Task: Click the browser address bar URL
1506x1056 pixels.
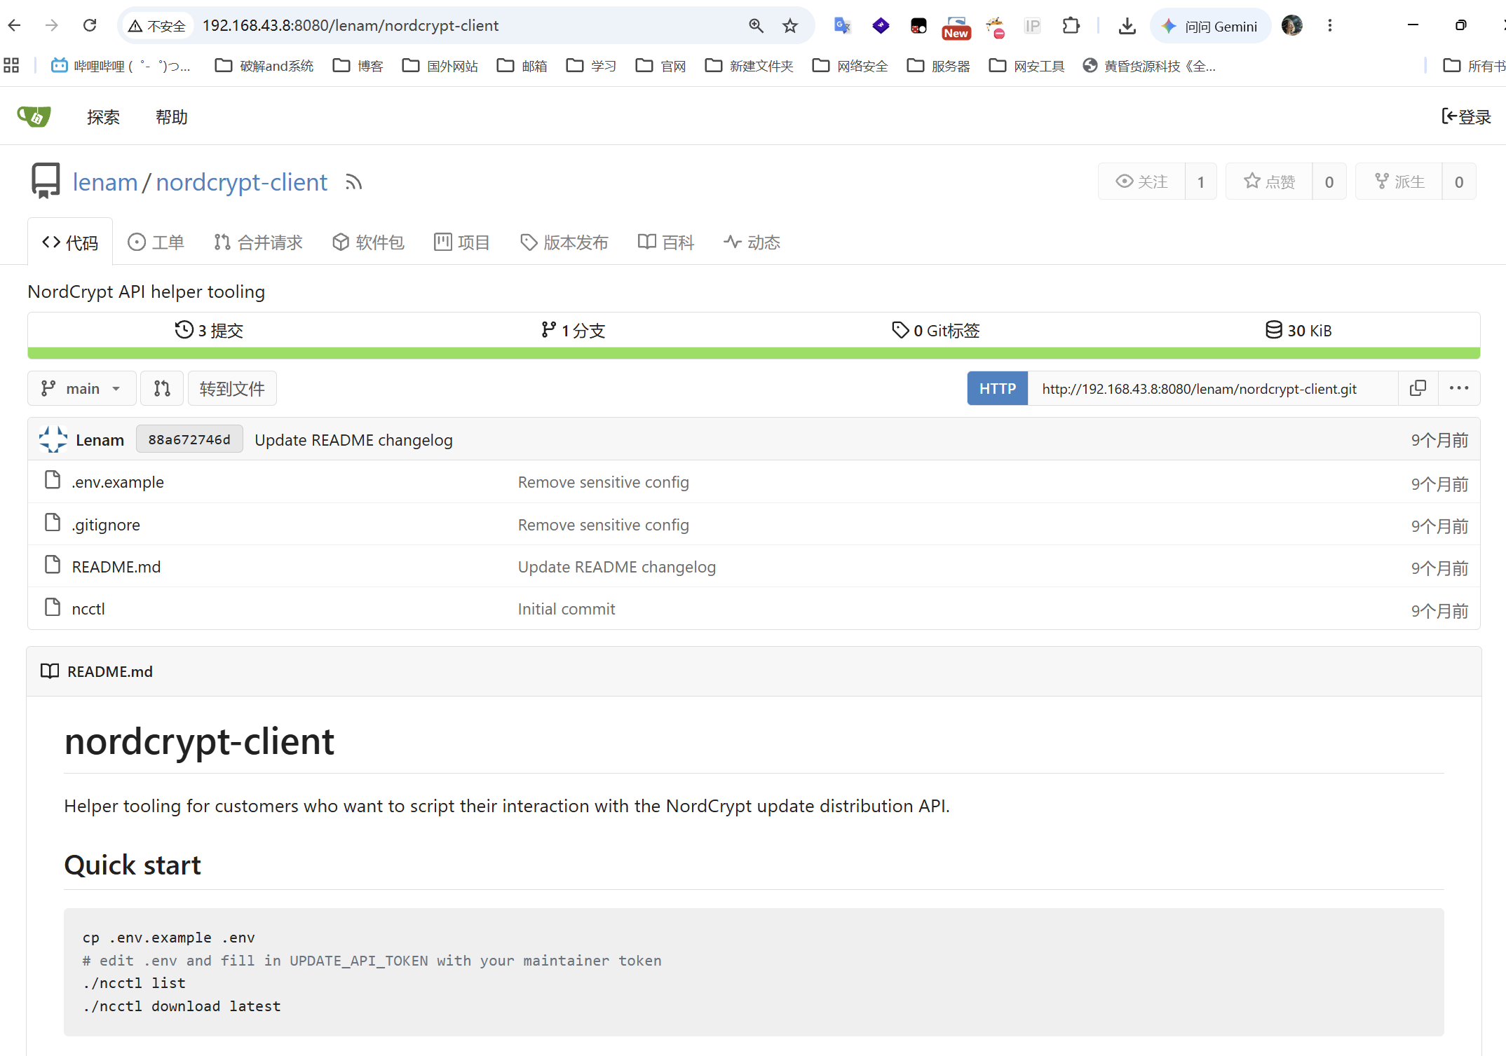Action: pyautogui.click(x=351, y=26)
